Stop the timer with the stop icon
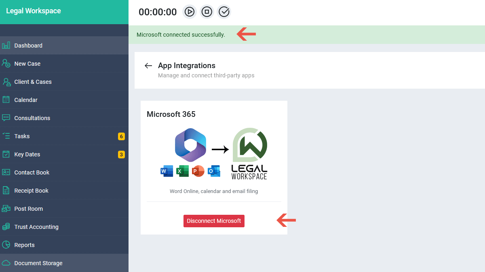The height and width of the screenshot is (272, 485). coord(207,12)
